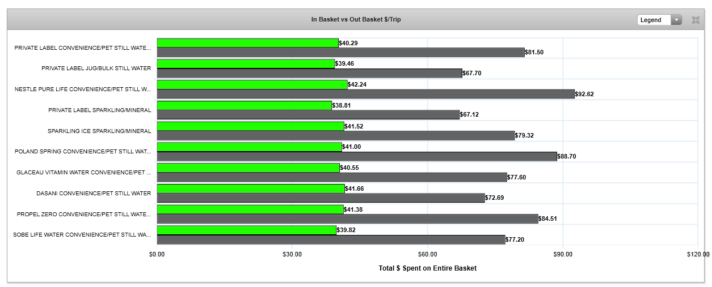Image resolution: width=712 pixels, height=287 pixels.
Task: Click the collapse/restore chart size icon
Action: (696, 20)
